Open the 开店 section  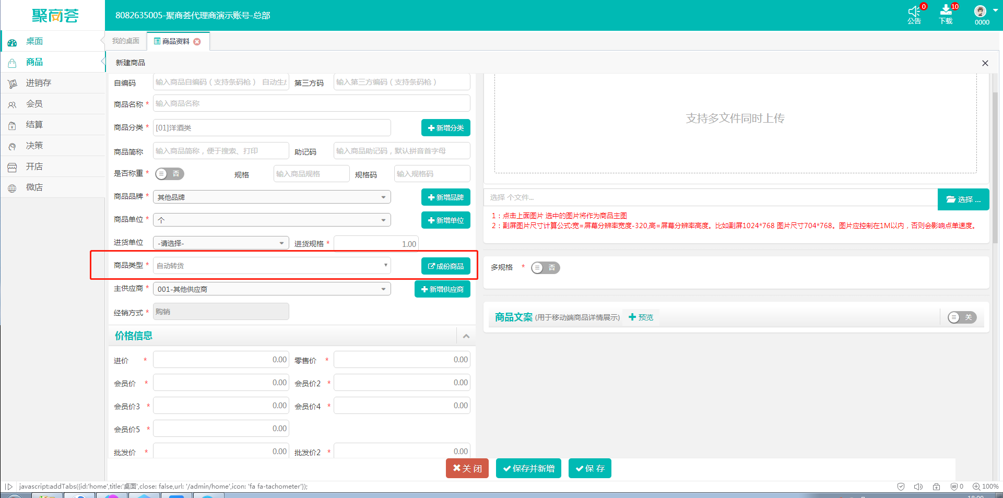(x=34, y=166)
